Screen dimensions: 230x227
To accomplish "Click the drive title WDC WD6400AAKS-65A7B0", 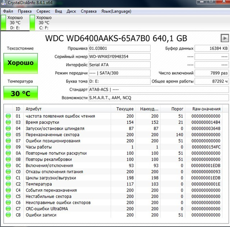I will pos(97,38).
